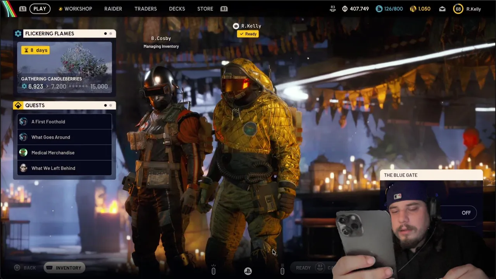Open the QUESTS header
Viewport: 496px width, 279px height.
click(64, 105)
